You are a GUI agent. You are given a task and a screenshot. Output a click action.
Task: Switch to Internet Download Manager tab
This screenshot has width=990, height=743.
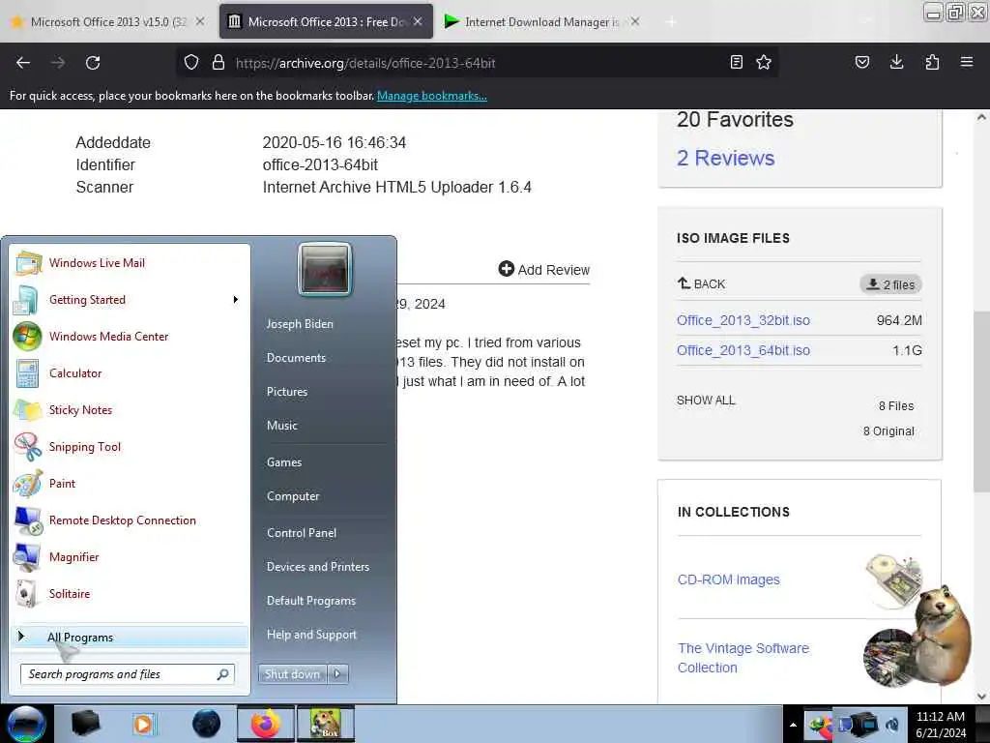541,21
